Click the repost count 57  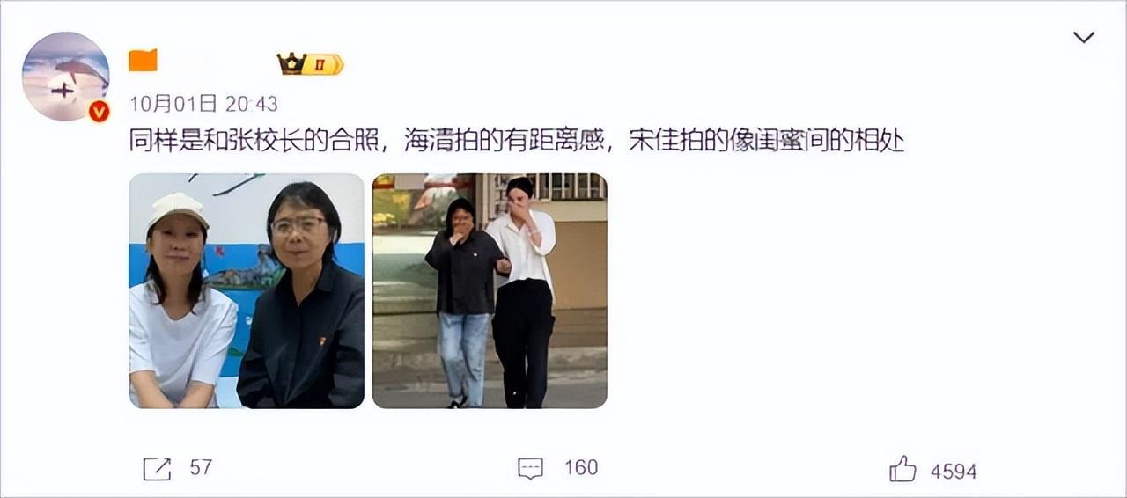coord(201,467)
